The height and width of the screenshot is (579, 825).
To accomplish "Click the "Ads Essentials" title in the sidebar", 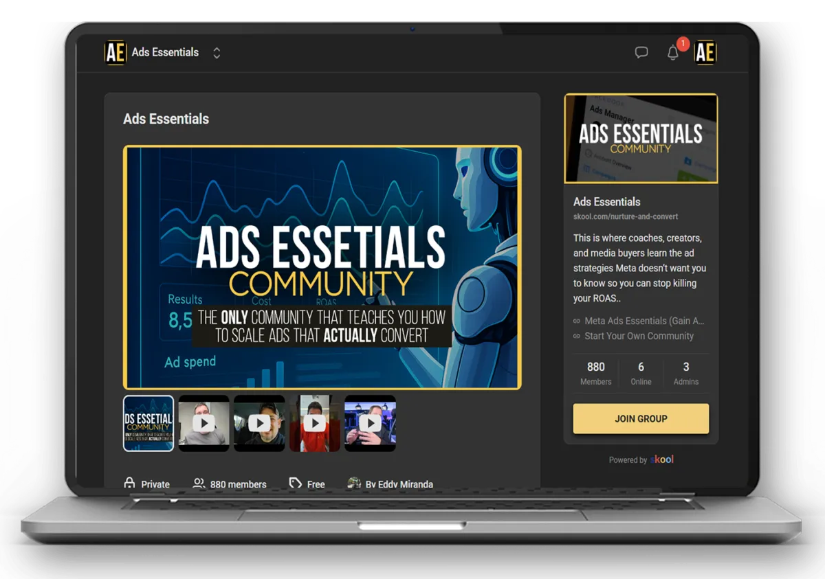I will pyautogui.click(x=607, y=202).
